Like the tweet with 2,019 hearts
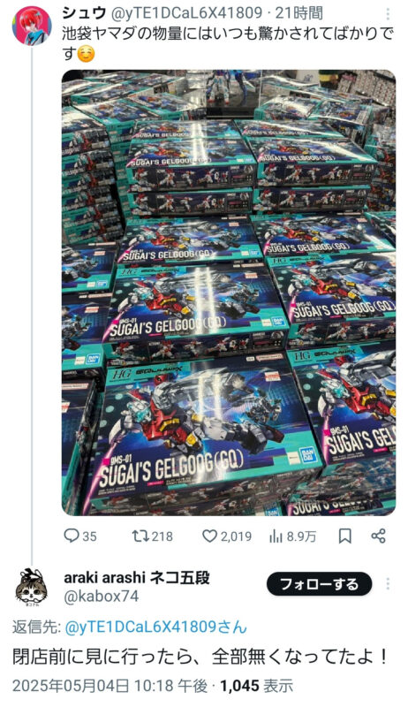 [226, 536]
